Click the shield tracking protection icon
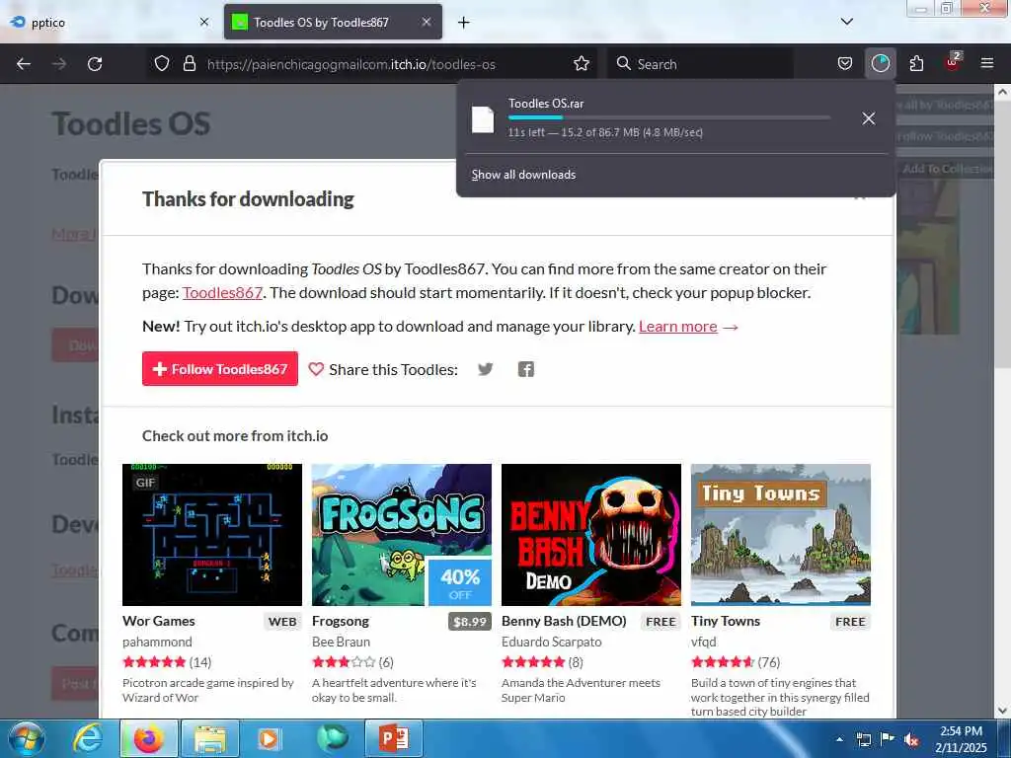 point(162,64)
